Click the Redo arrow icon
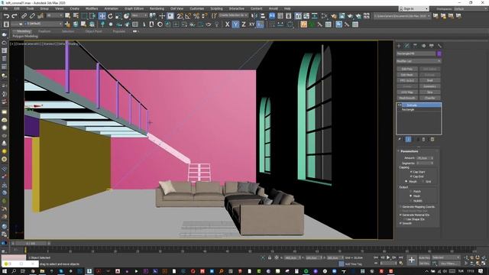This screenshot has width=489, height=275. click(15, 16)
